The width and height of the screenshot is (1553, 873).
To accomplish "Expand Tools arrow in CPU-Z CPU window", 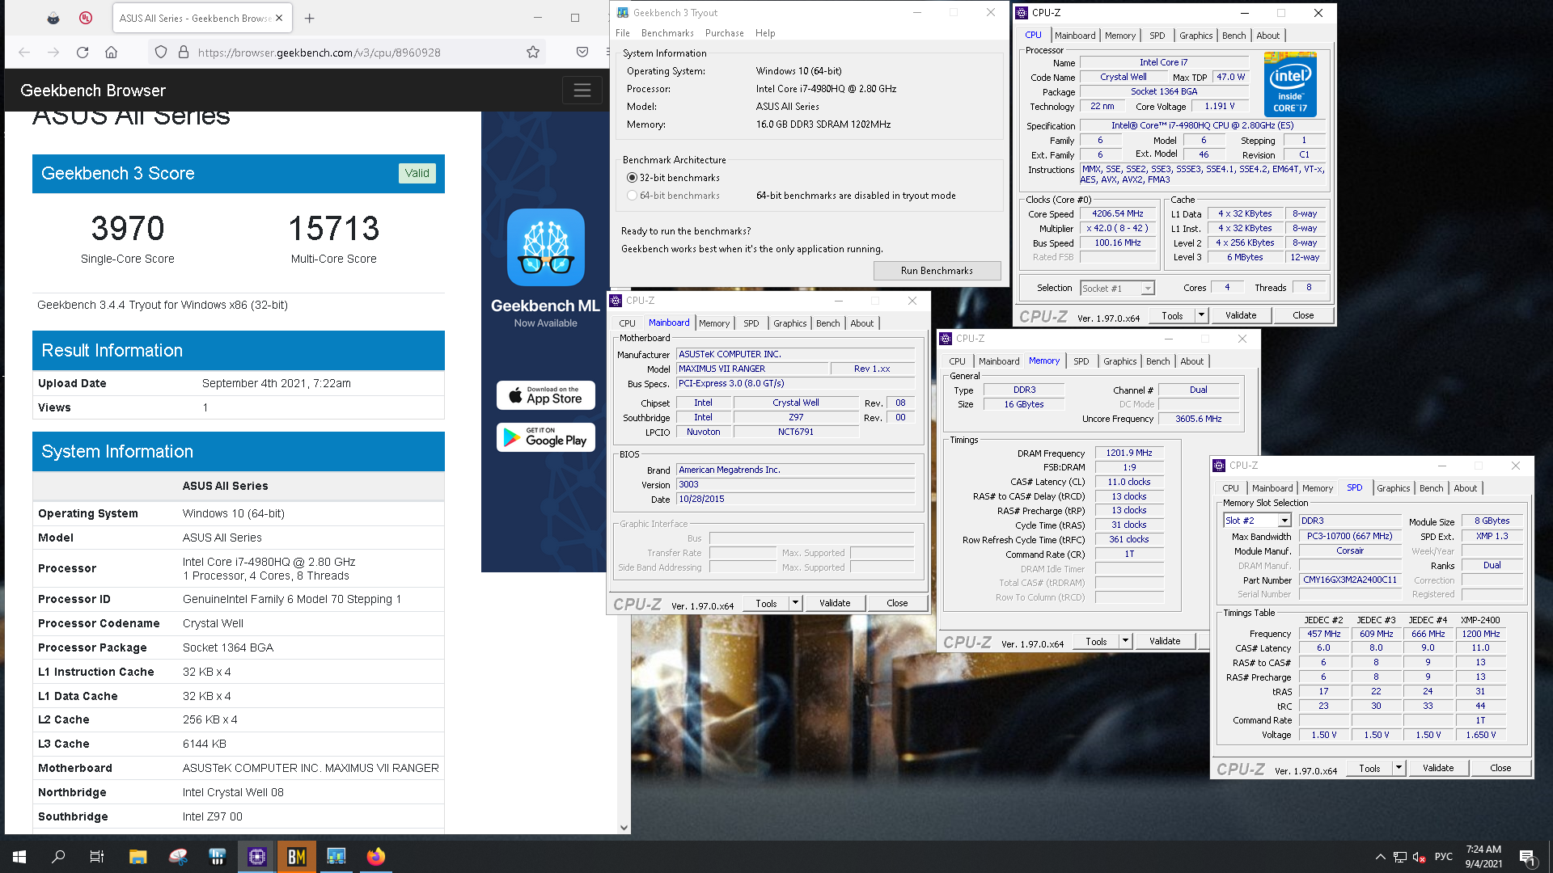I will (x=1201, y=315).
